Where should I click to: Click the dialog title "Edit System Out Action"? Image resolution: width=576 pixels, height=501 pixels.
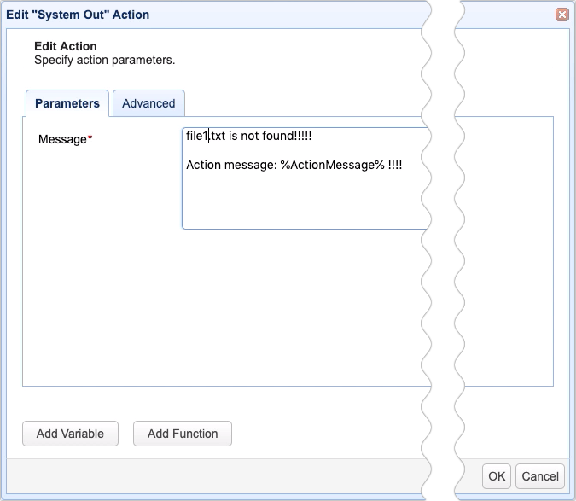tap(79, 15)
